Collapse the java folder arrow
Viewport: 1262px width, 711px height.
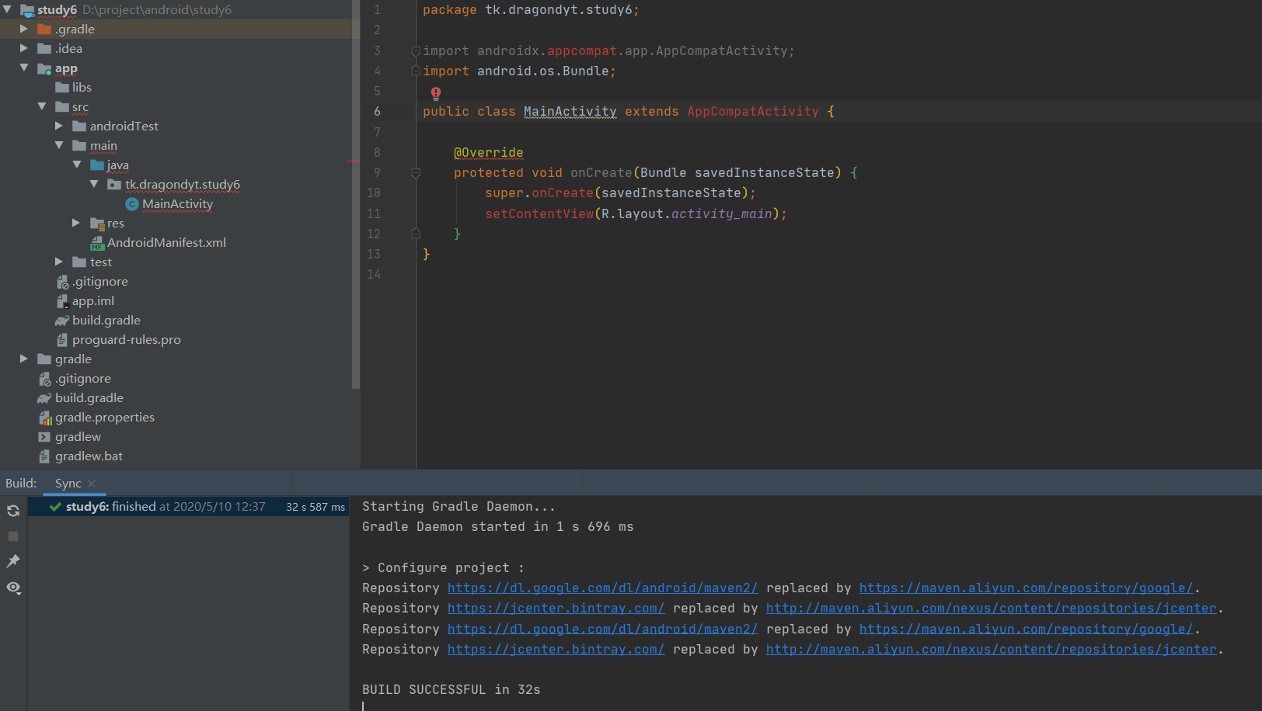pos(77,165)
